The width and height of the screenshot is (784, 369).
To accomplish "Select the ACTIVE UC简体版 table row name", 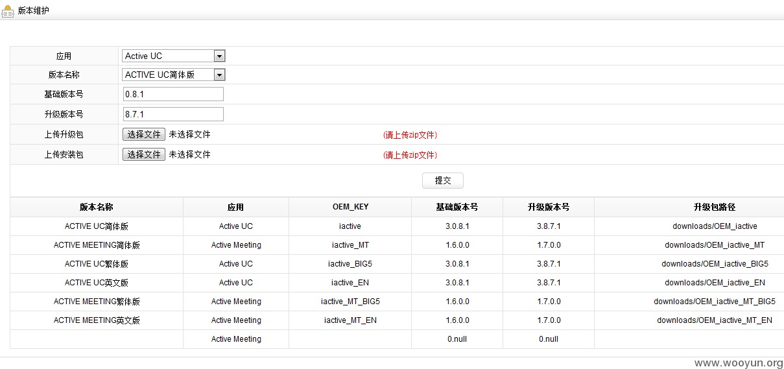I will (97, 226).
